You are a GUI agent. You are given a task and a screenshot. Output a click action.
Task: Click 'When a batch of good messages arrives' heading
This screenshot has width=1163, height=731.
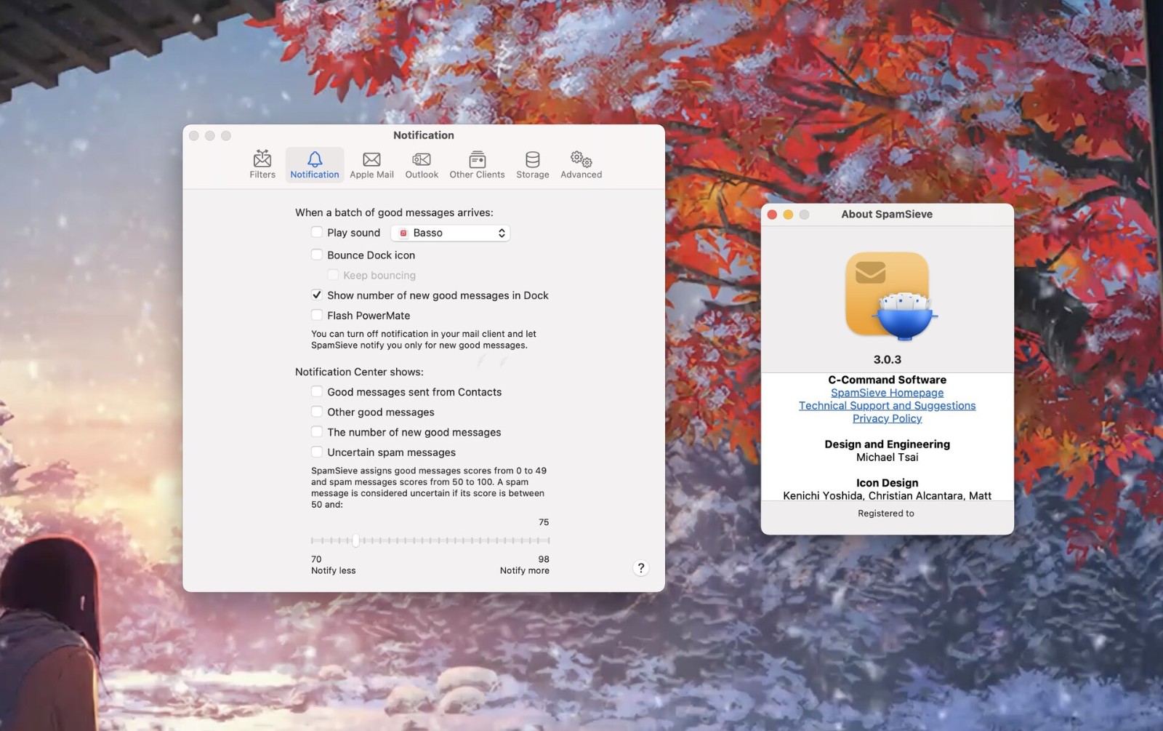(394, 212)
